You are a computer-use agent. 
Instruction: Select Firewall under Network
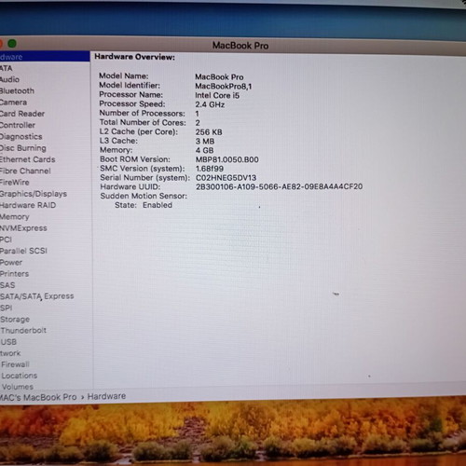tap(15, 364)
